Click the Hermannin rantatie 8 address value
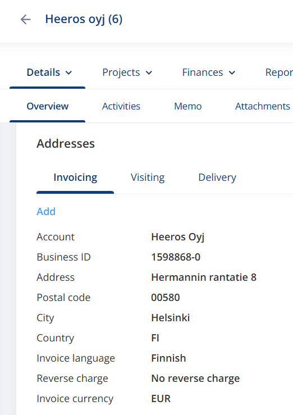The height and width of the screenshot is (415, 293). 204,277
